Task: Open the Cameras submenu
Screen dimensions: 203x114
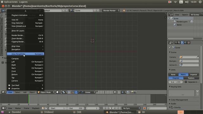Action: (25, 59)
